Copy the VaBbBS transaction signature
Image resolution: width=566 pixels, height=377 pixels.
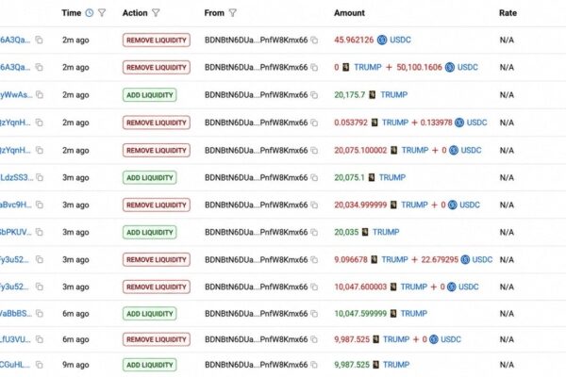click(x=40, y=314)
